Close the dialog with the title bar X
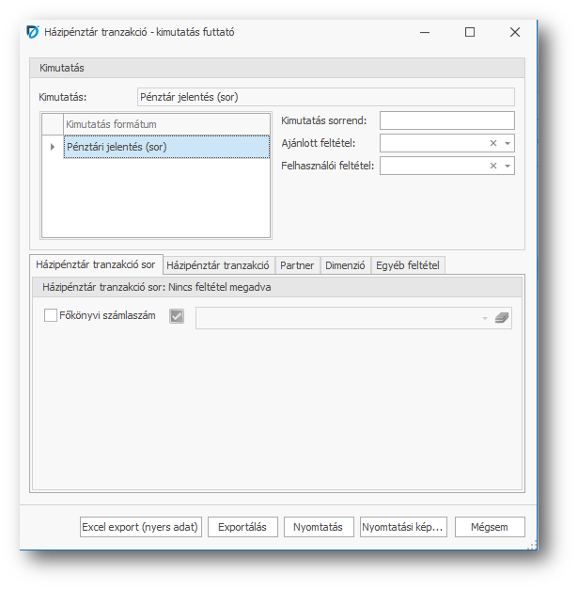Image resolution: width=578 pixels, height=590 pixels. [x=514, y=32]
